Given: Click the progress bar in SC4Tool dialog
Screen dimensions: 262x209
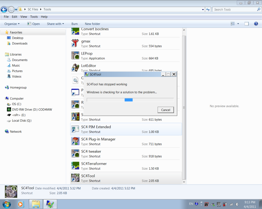Looking at the screenshot, I should click(x=130, y=100).
